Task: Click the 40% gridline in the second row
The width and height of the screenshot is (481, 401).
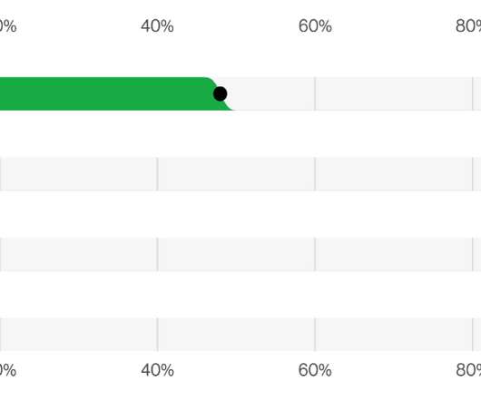Action: coord(157,174)
